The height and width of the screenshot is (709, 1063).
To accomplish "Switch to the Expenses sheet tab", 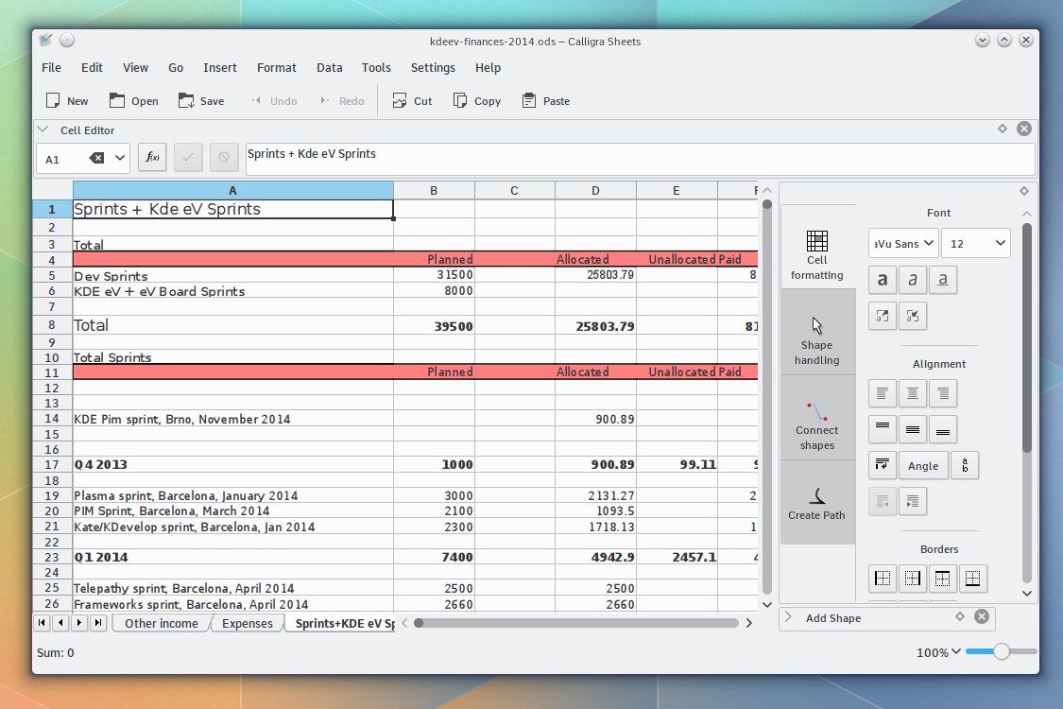I will [248, 623].
